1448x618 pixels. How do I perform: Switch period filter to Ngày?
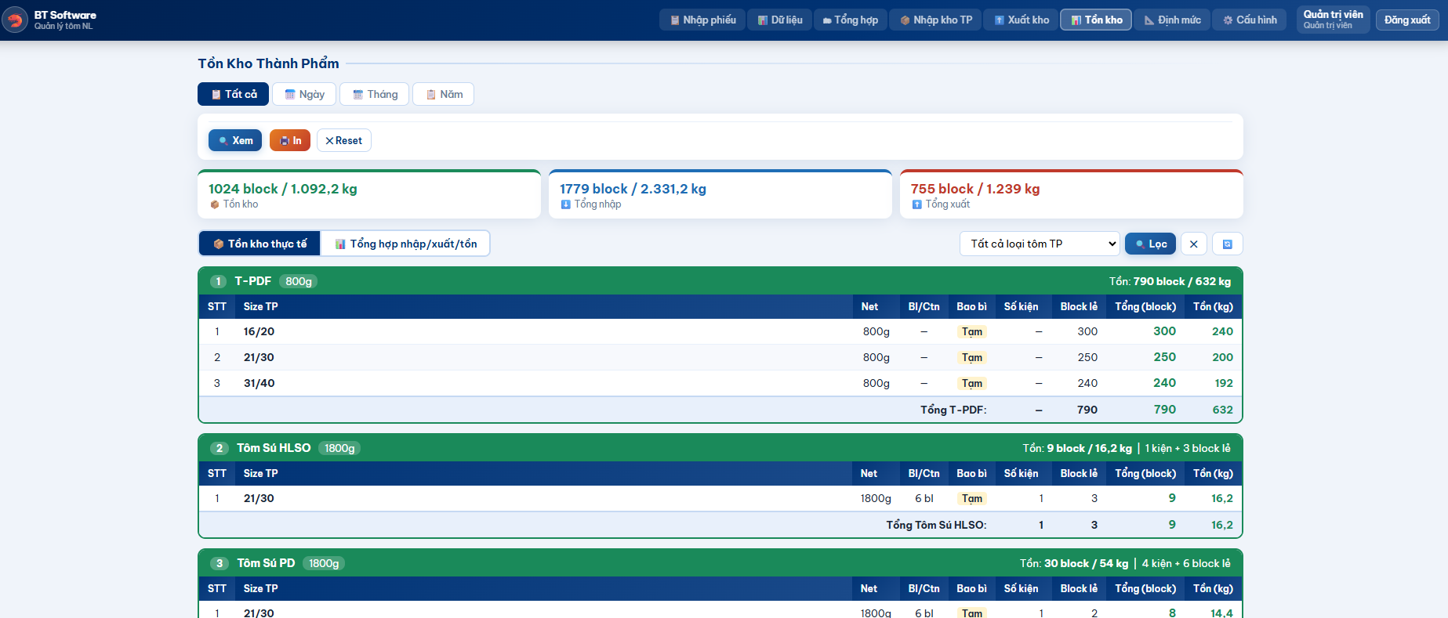[304, 95]
